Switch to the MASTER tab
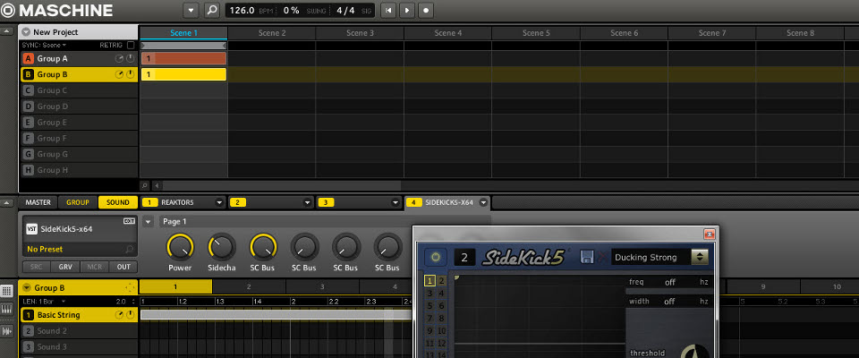The width and height of the screenshot is (859, 358). click(x=38, y=202)
